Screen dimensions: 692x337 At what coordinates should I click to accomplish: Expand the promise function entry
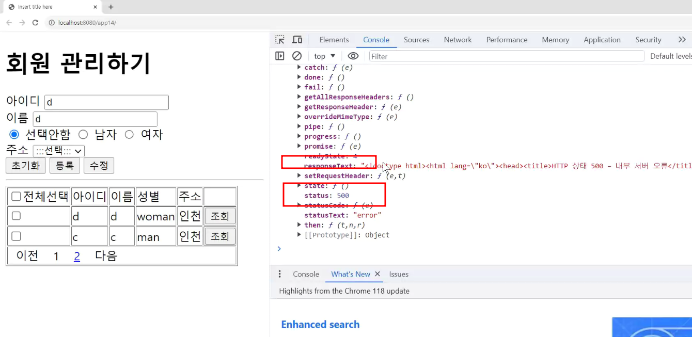299,147
